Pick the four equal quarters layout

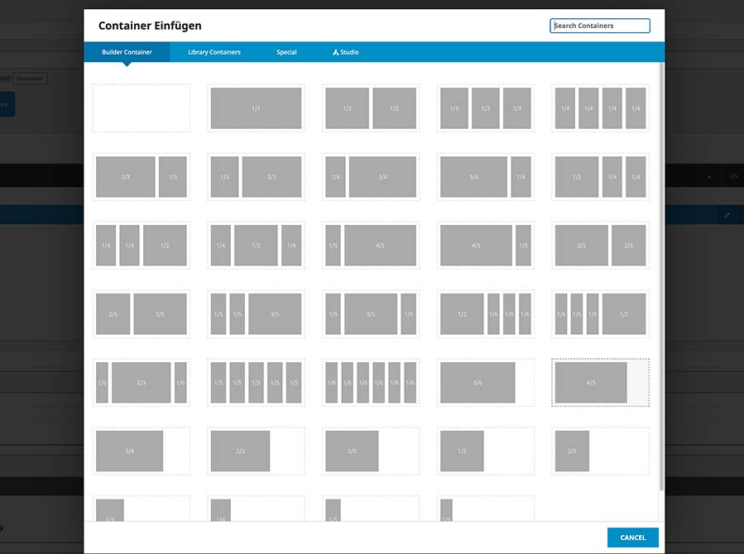(600, 108)
